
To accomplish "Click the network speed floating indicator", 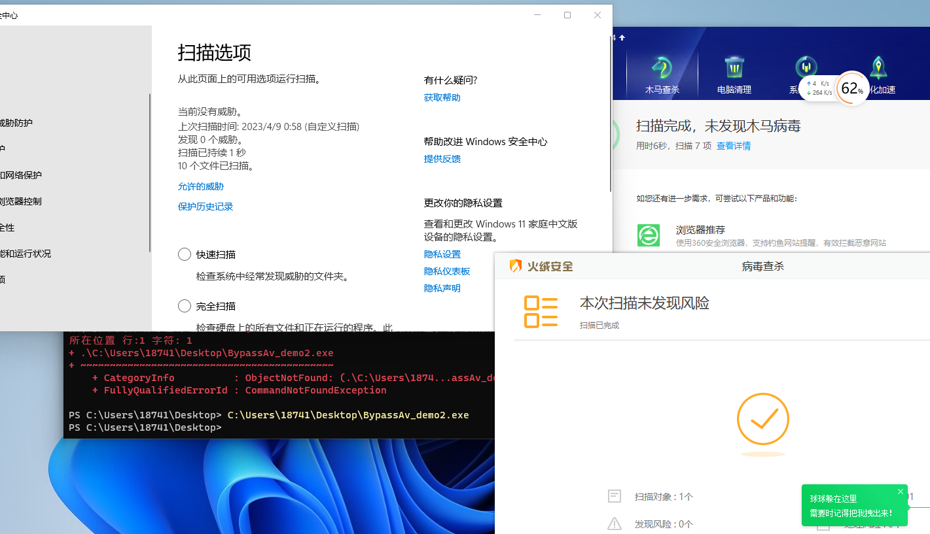I will [x=818, y=88].
